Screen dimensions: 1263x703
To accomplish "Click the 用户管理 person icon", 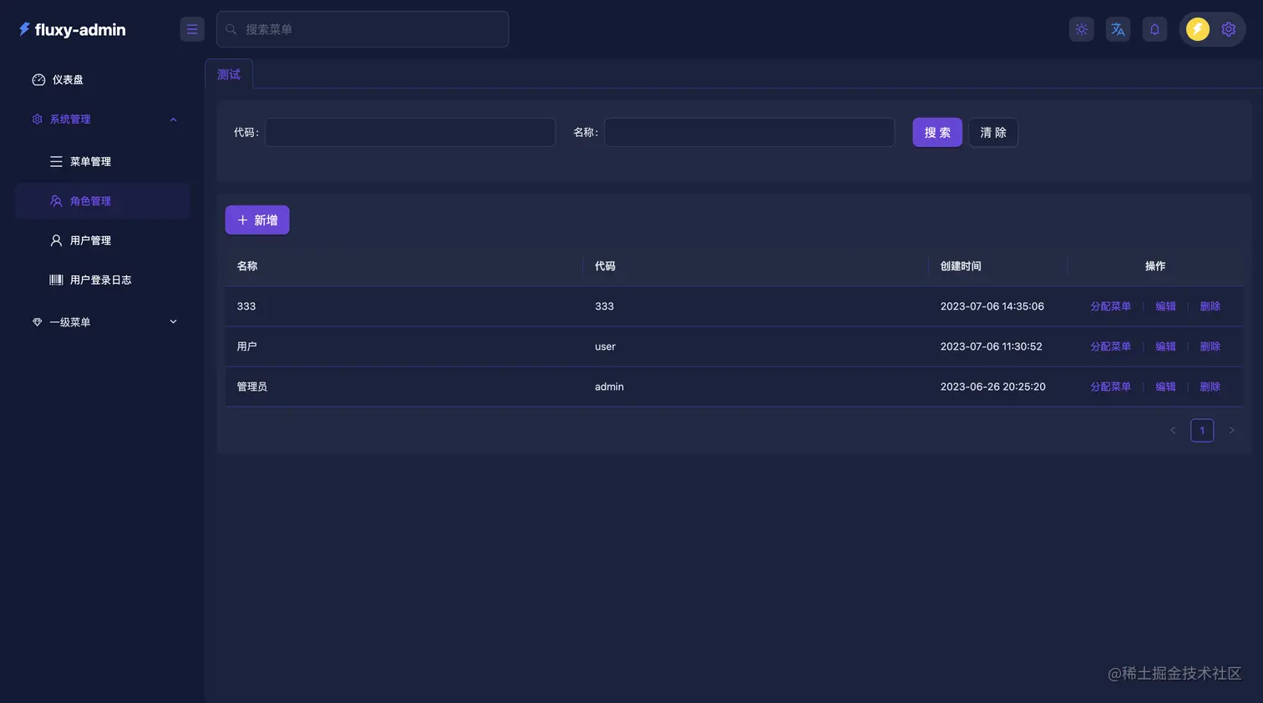I will click(x=56, y=240).
